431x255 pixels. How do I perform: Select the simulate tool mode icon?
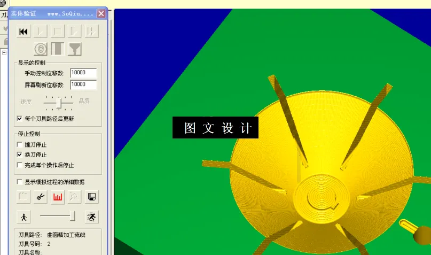[x=58, y=49]
